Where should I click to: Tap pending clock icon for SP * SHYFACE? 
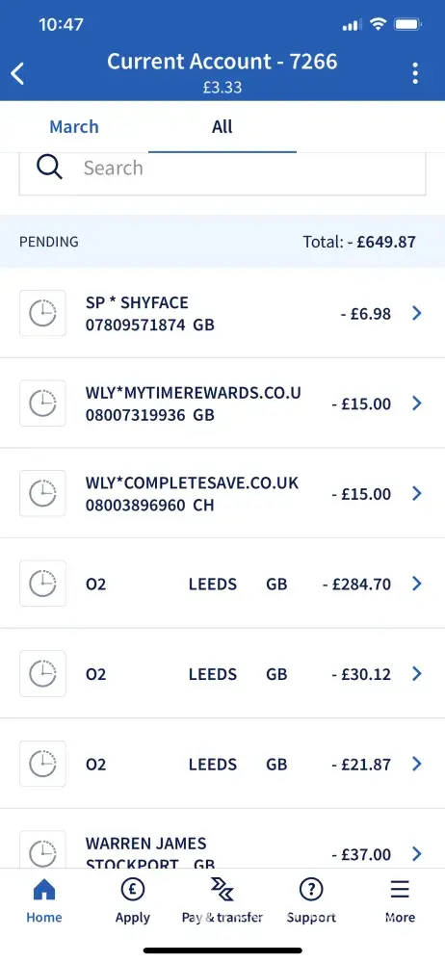coord(43,313)
